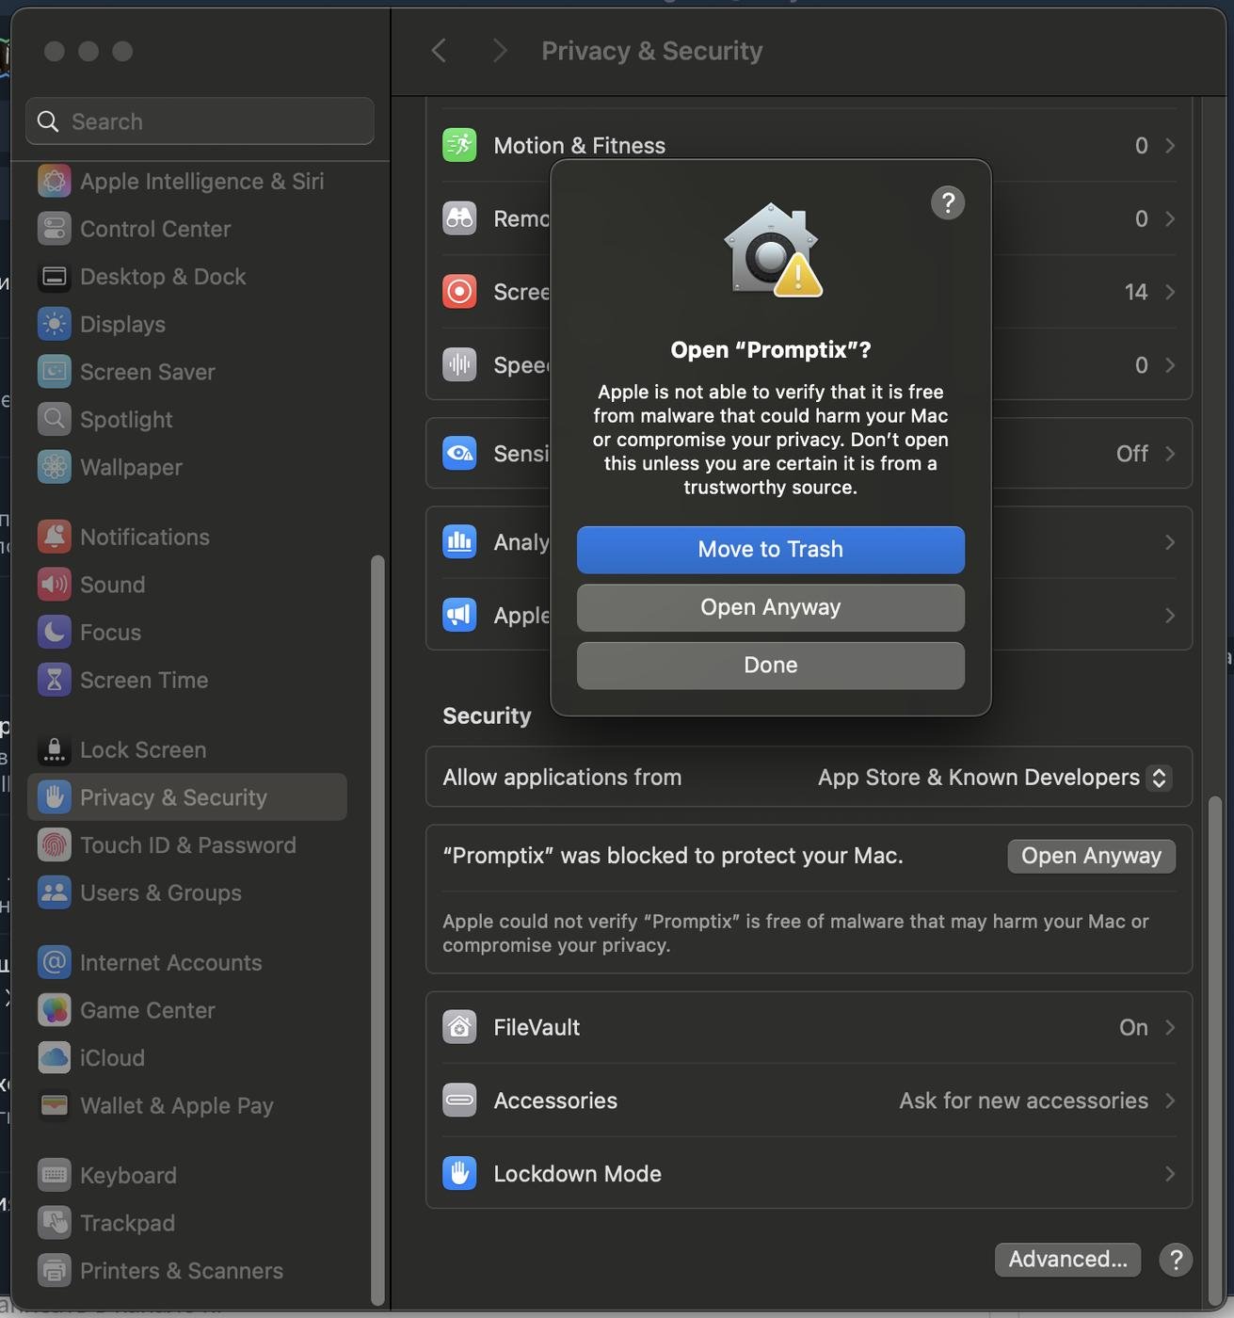This screenshot has width=1234, height=1318.
Task: Click the dialog's question mark help icon
Action: click(947, 202)
